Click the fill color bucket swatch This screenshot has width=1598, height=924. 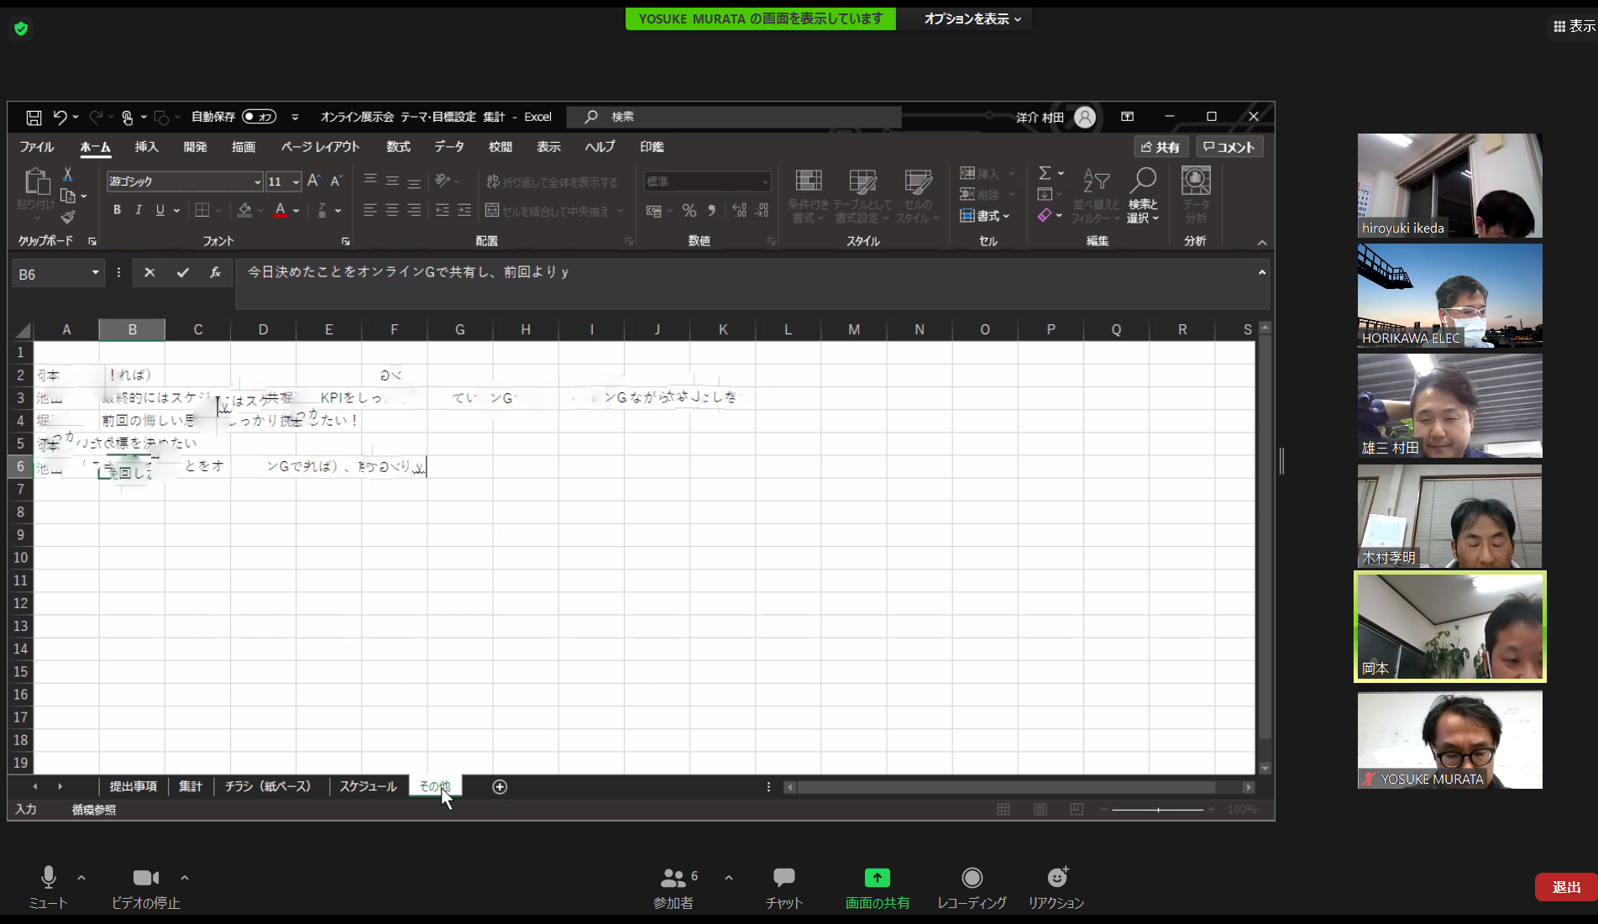tap(244, 210)
